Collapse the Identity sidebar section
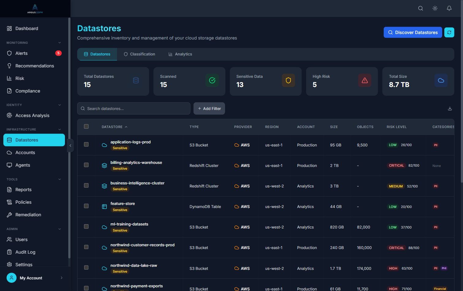The image size is (463, 291). (60, 105)
